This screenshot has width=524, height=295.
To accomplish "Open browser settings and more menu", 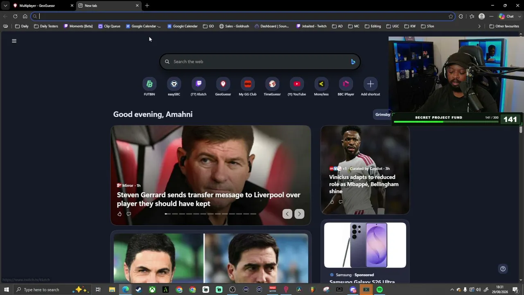I will point(491,16).
